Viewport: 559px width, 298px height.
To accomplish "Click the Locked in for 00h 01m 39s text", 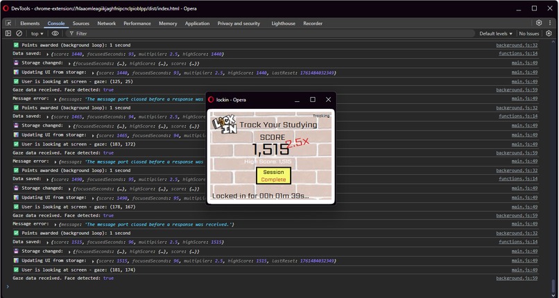I will point(260,196).
